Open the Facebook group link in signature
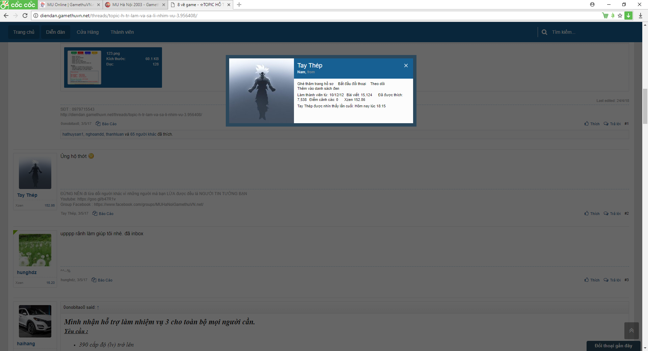 point(149,205)
